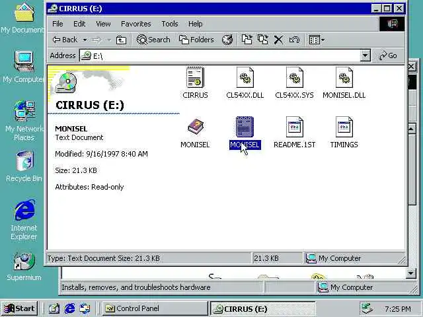Click the system tray hardware icon
This screenshot has height=317, width=423.
tap(367, 308)
